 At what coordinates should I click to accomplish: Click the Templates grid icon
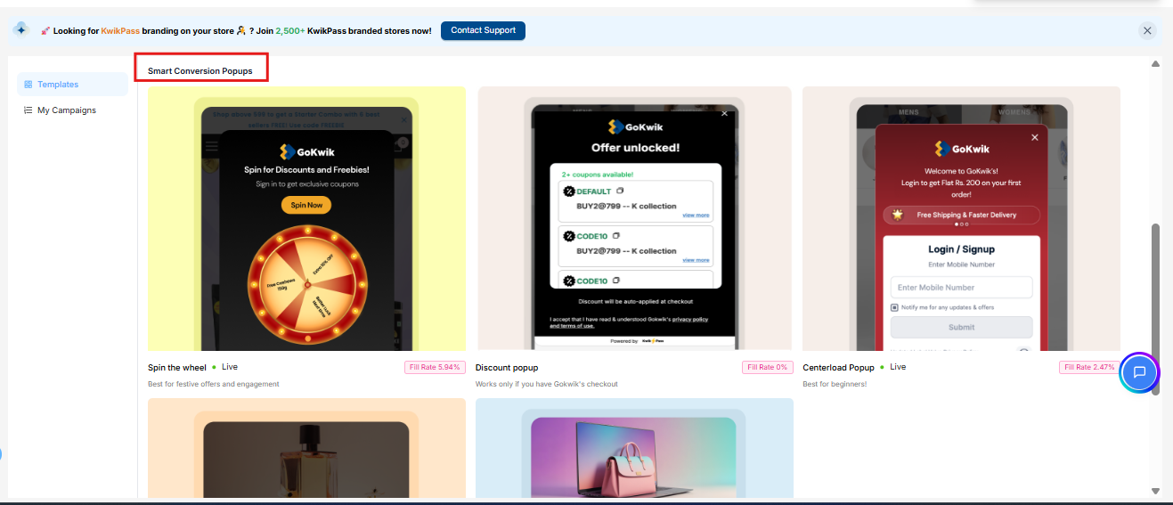click(x=29, y=85)
